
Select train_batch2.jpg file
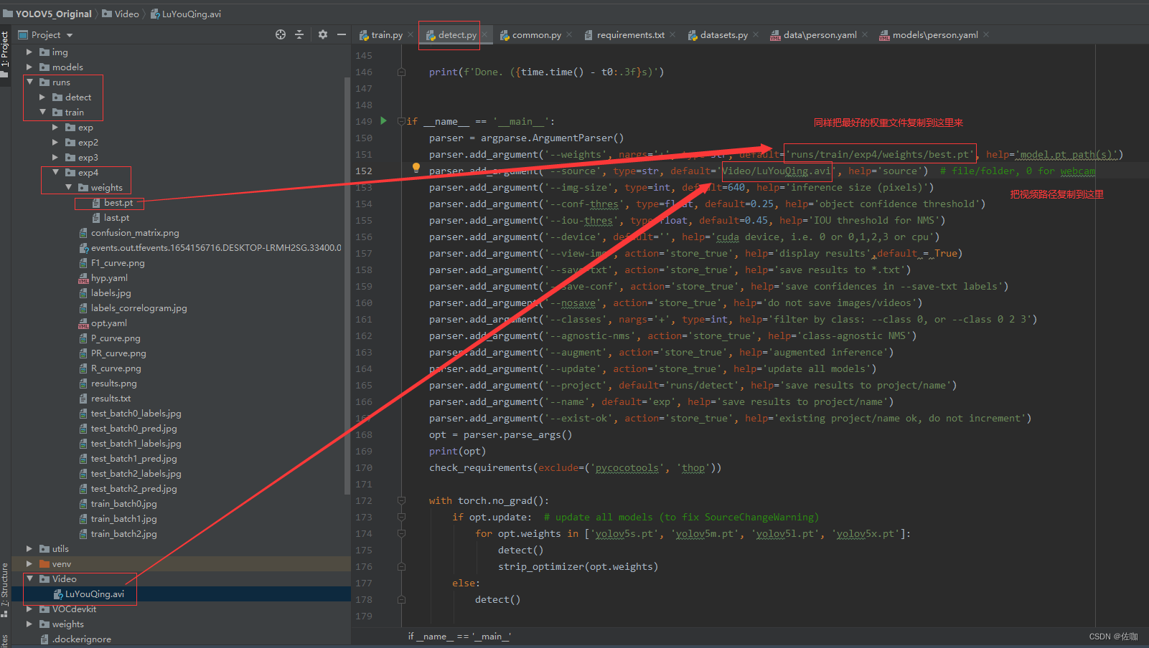point(117,534)
